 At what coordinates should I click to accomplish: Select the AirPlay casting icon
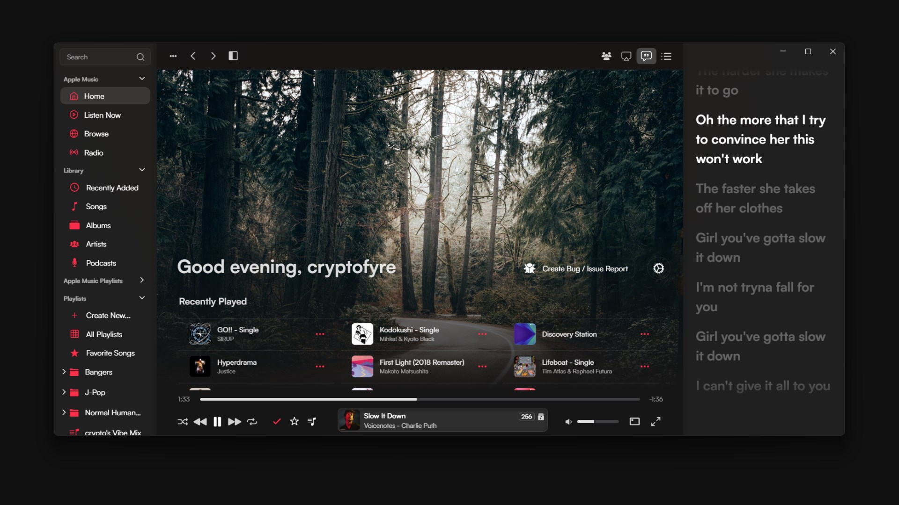pos(626,56)
